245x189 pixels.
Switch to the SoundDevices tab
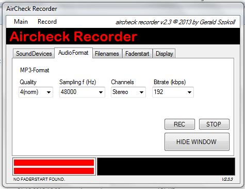[34, 54]
